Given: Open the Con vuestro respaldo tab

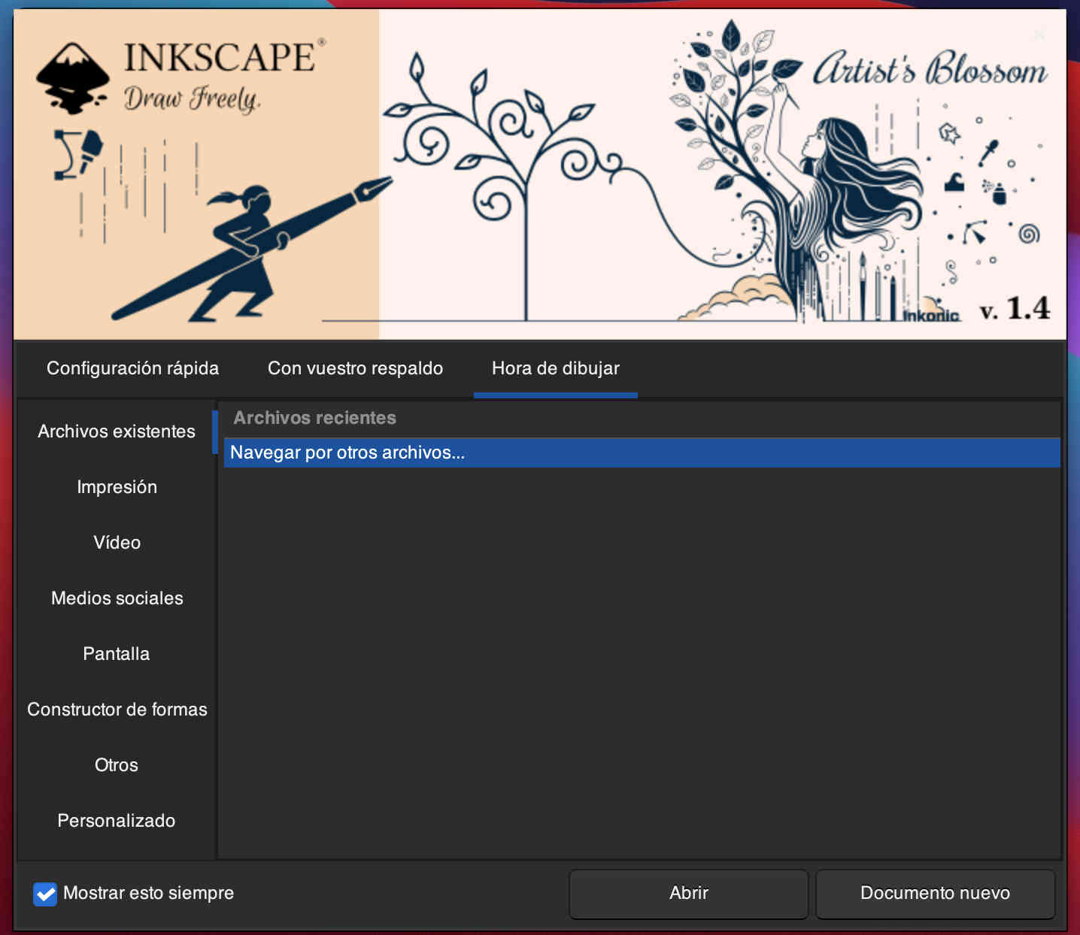Looking at the screenshot, I should tap(355, 368).
